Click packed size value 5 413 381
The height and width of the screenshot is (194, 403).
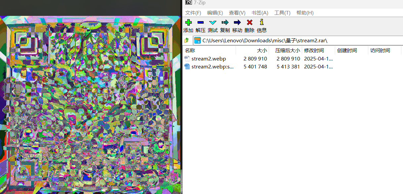[288, 67]
